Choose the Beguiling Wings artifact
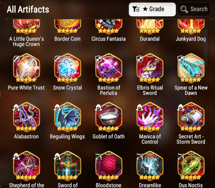 pos(68,117)
